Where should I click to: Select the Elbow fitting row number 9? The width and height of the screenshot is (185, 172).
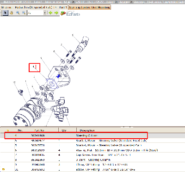(x=92, y=165)
